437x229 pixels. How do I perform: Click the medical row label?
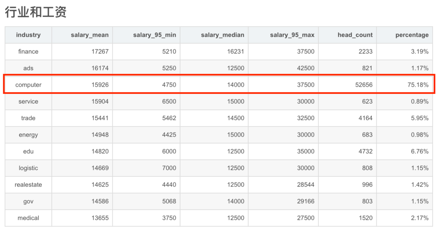[x=28, y=218]
